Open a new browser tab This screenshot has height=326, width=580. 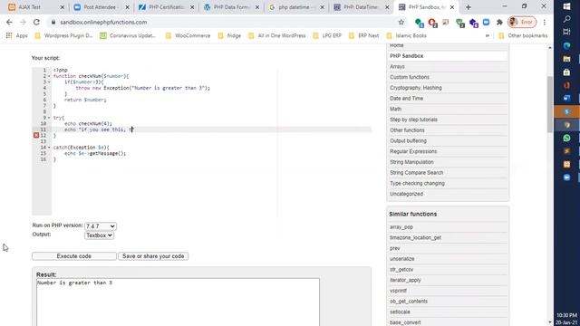click(468, 7)
